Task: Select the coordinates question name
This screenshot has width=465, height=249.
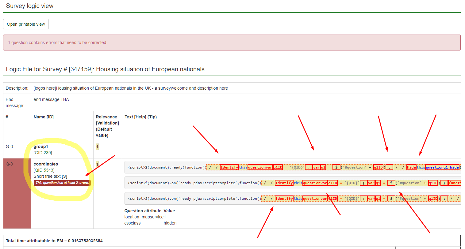Action: pyautogui.click(x=46, y=164)
